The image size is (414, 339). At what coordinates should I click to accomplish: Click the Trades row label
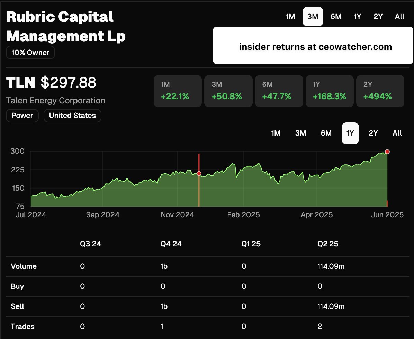pos(23,326)
